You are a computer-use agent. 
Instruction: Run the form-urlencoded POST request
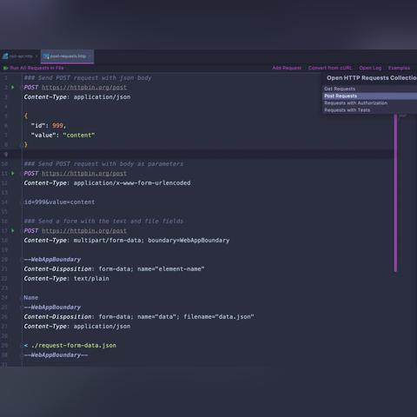click(x=13, y=173)
